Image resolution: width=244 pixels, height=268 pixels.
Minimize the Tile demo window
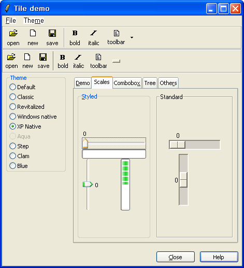point(211,8)
